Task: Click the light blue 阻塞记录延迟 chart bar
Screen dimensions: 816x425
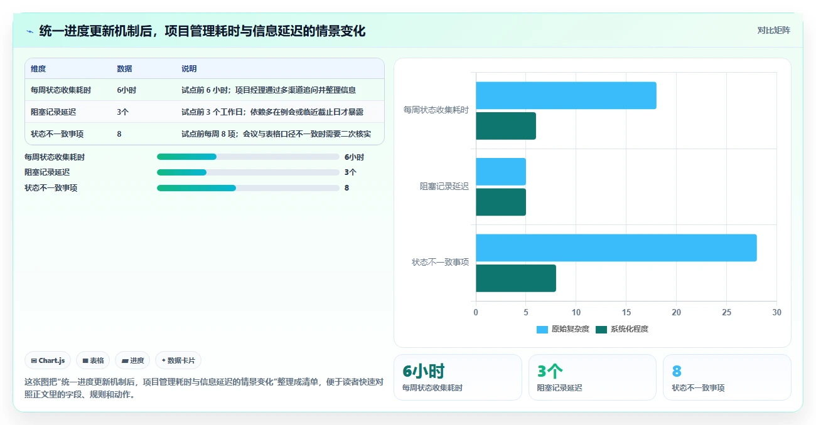Action: click(501, 172)
